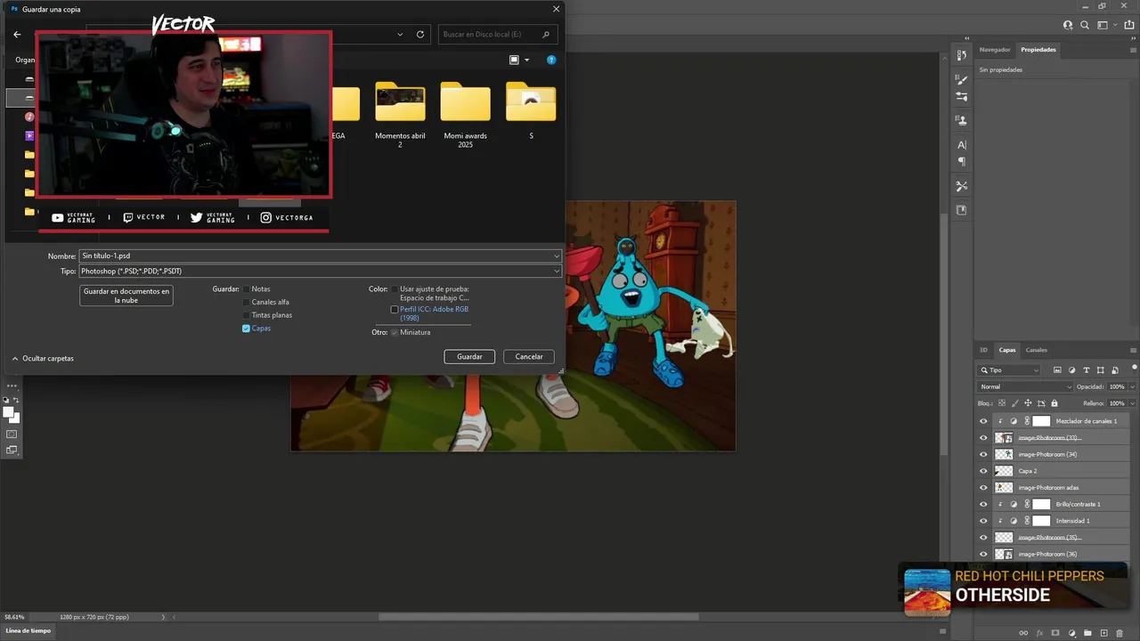
Task: Click Guardar en documentos en la nube
Action: click(126, 296)
